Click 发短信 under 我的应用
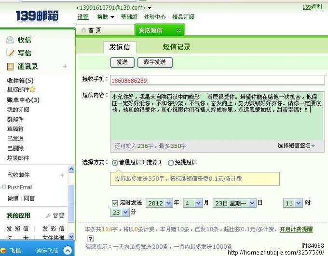Image resolution: width=328 pixels, height=256 pixels. tap(17, 228)
